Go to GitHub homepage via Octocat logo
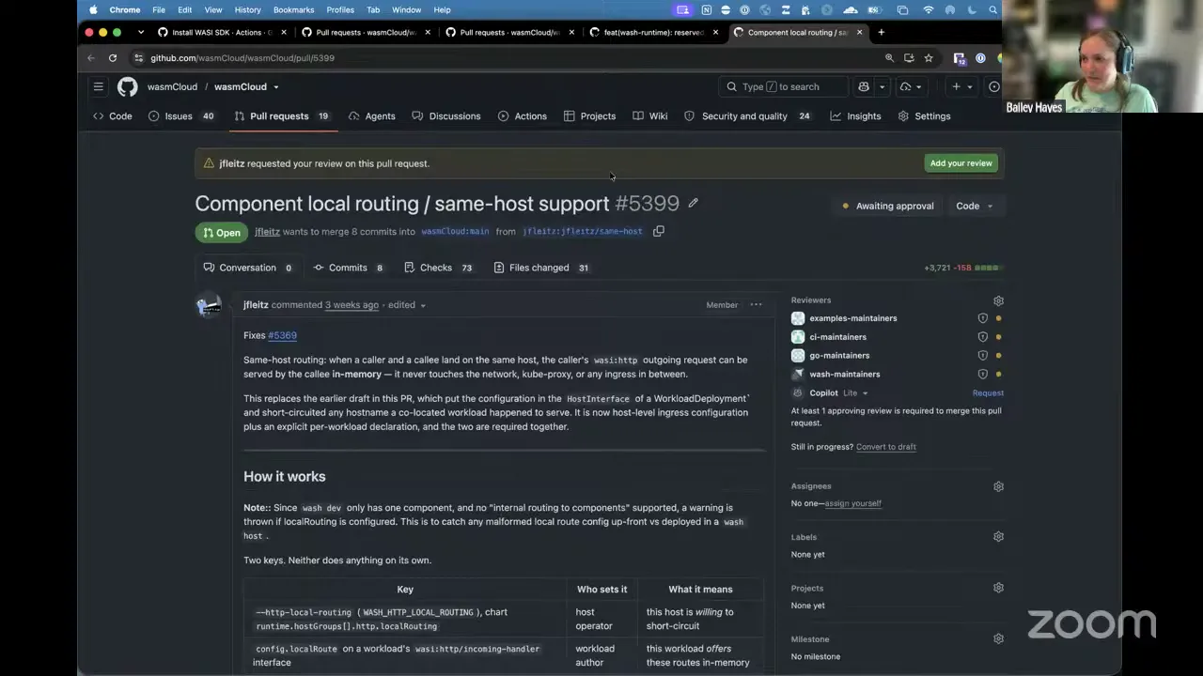1203x676 pixels. tap(128, 87)
